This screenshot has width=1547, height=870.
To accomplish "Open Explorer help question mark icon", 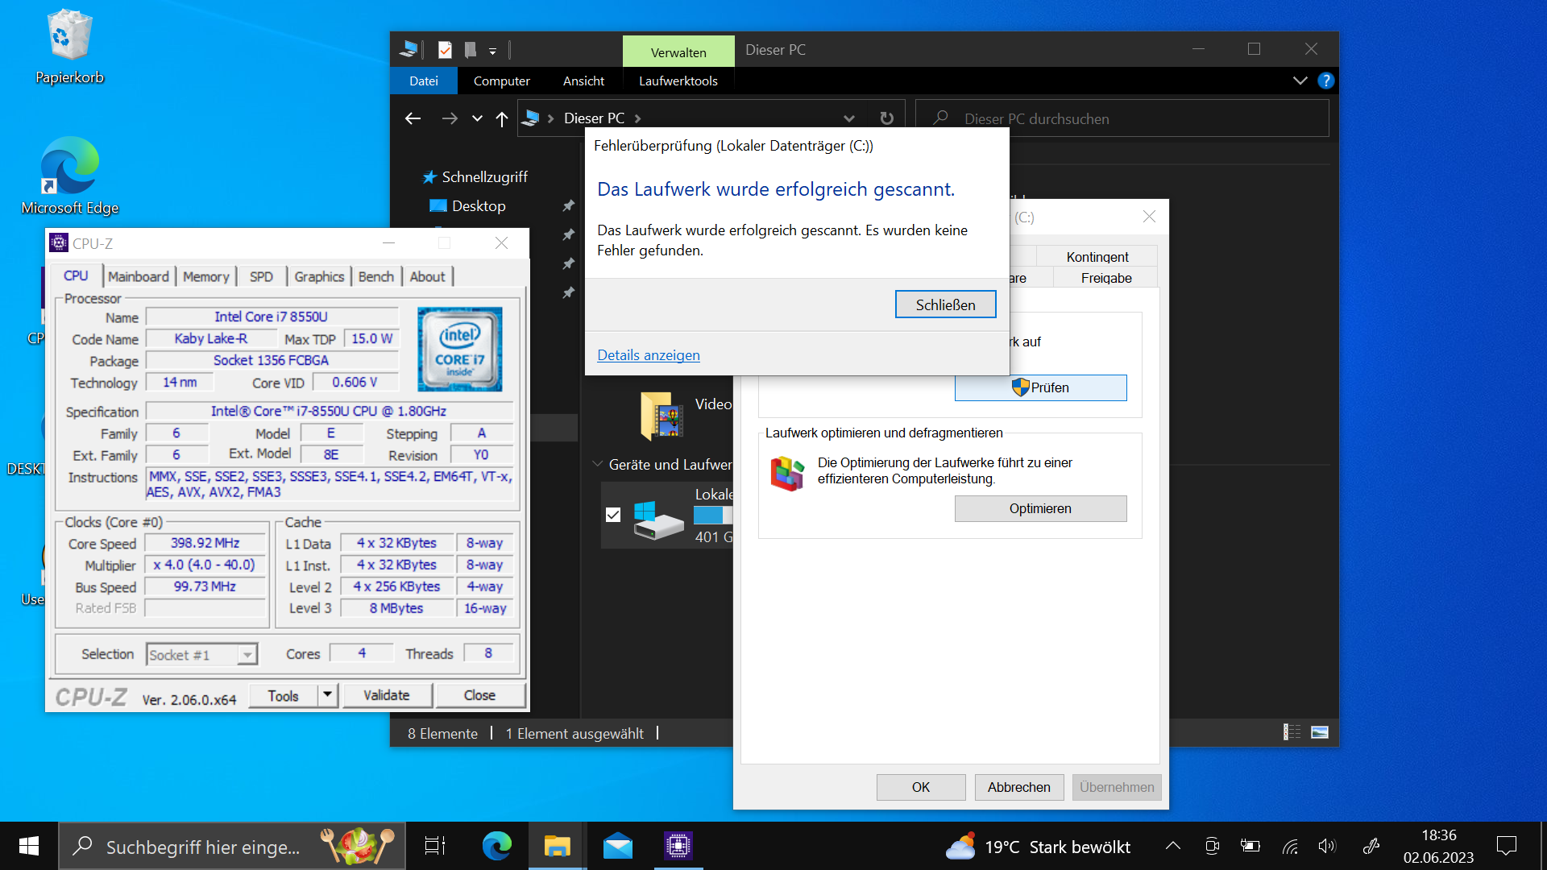I will 1325,81.
